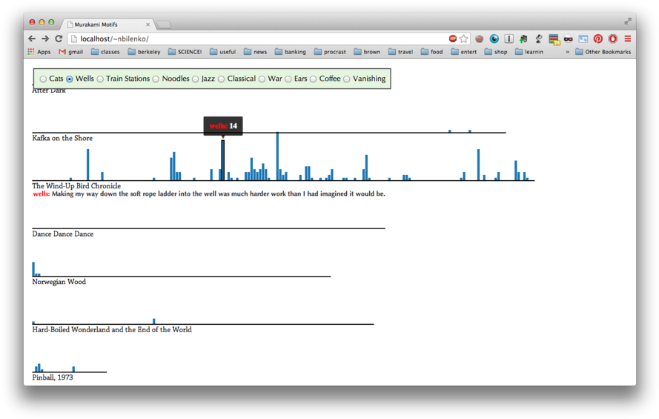Select the Jazz radio button
The image size is (659, 419).
(196, 79)
